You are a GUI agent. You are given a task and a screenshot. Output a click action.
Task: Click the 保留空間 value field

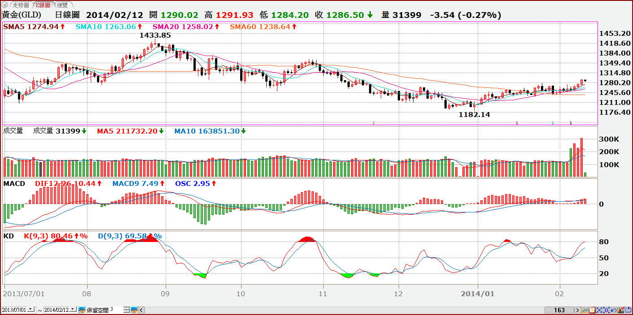click(x=116, y=310)
